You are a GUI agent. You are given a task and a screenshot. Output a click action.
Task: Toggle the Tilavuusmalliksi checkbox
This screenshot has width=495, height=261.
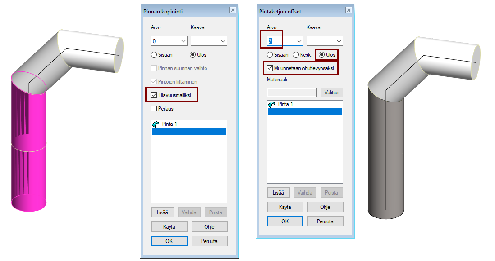point(154,95)
